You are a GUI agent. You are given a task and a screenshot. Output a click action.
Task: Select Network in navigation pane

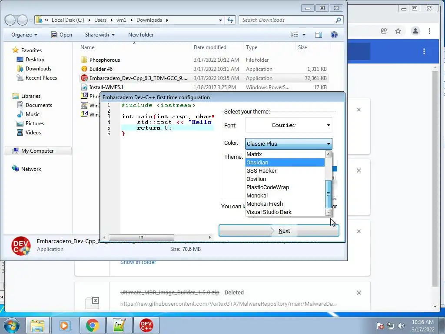tap(31, 169)
